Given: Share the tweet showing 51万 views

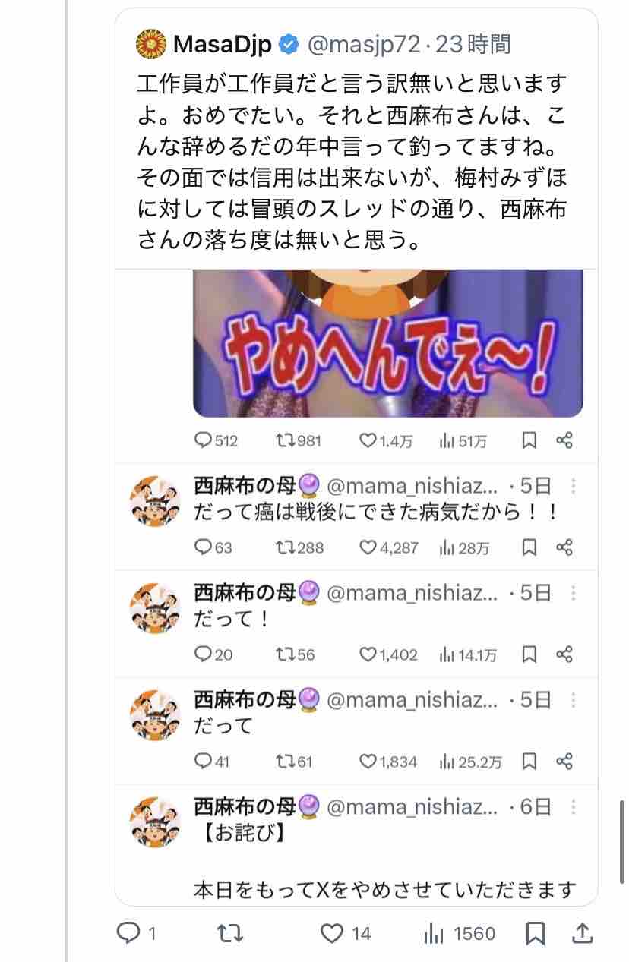Looking at the screenshot, I should click(x=564, y=440).
